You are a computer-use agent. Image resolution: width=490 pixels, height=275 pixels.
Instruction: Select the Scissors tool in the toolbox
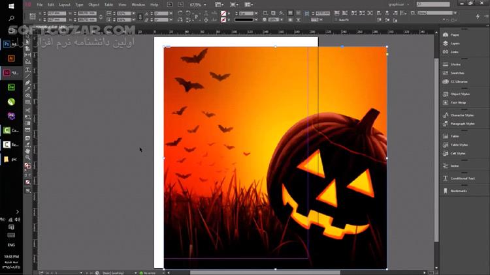(28, 110)
